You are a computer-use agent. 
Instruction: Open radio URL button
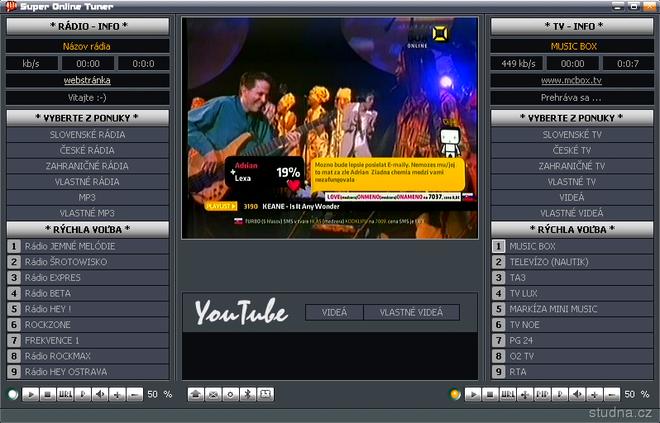pos(65,394)
